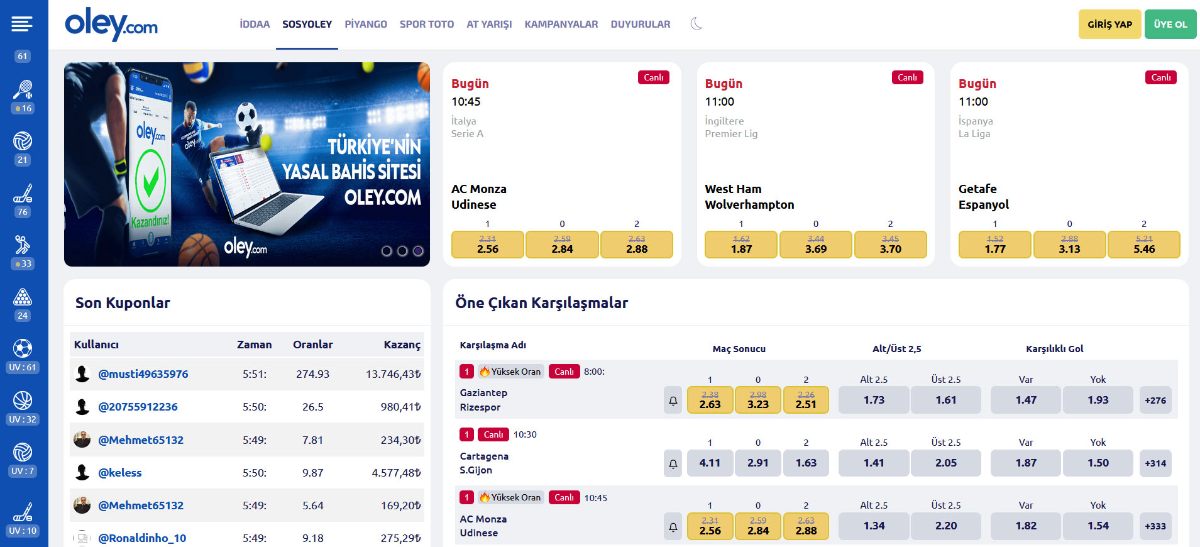Open user @musti49635976 profile link
1200x547 pixels.
[x=143, y=374]
